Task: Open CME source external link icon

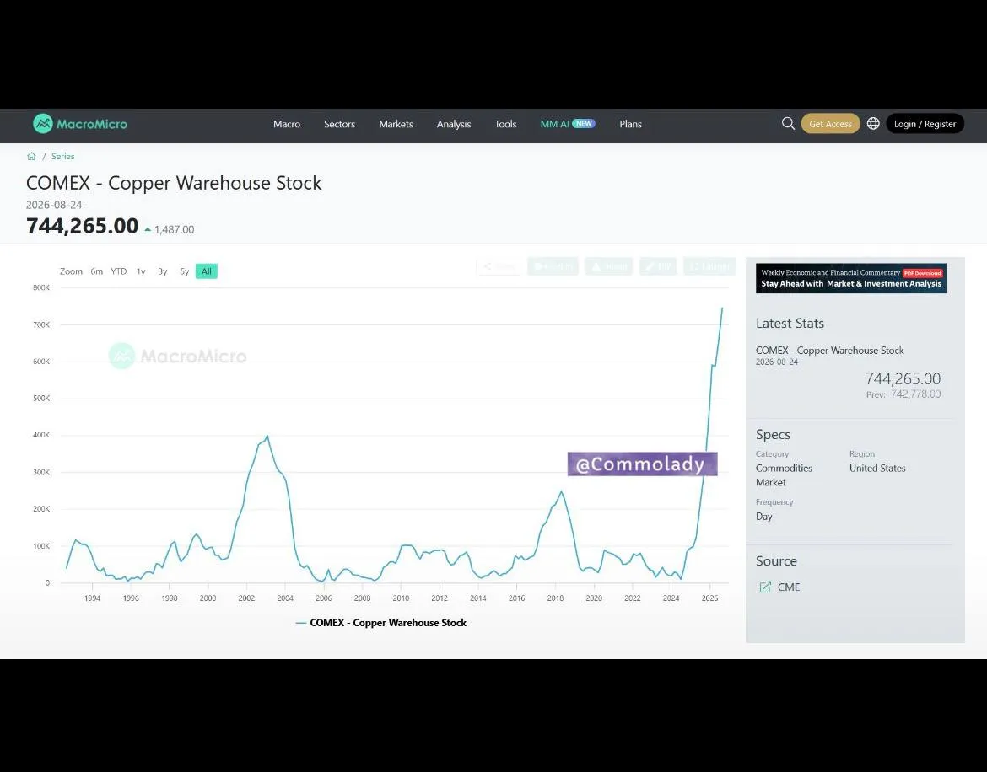Action: [765, 587]
